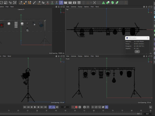Click the green cube primitive icon

[x=108, y=3]
